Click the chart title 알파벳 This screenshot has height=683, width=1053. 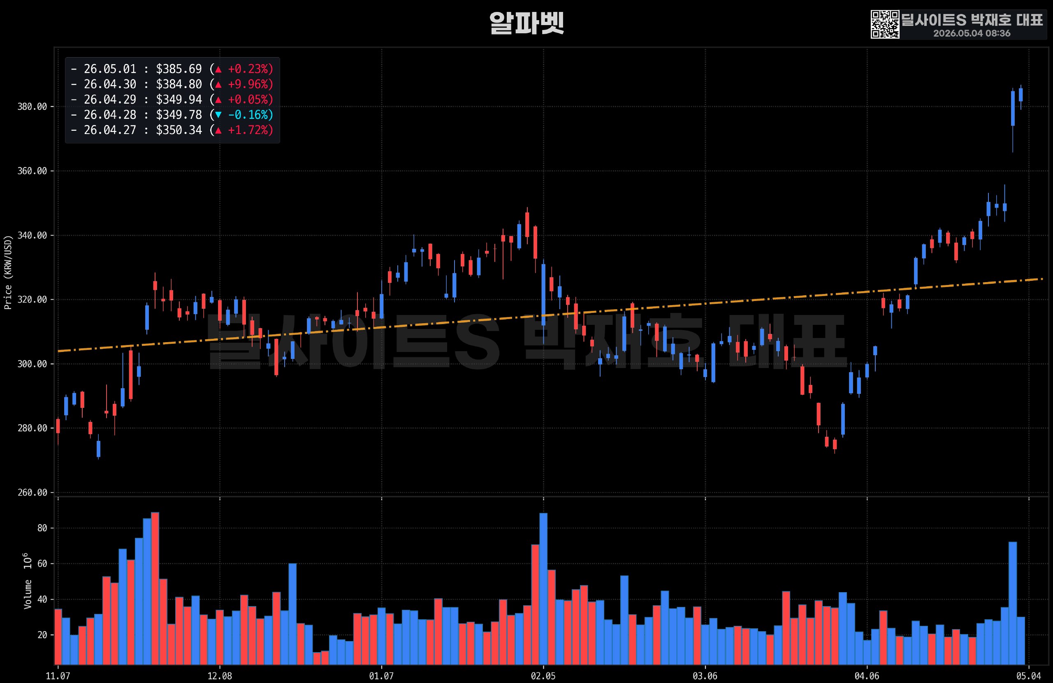[x=526, y=23]
